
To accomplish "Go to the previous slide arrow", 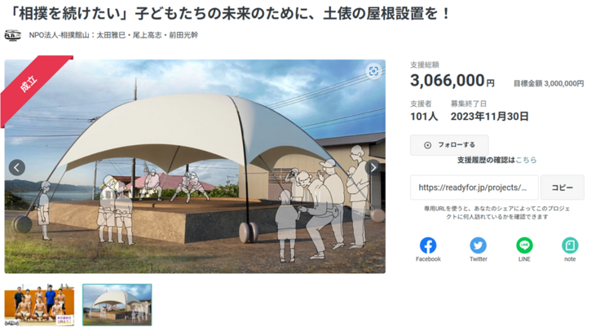I will click(17, 168).
